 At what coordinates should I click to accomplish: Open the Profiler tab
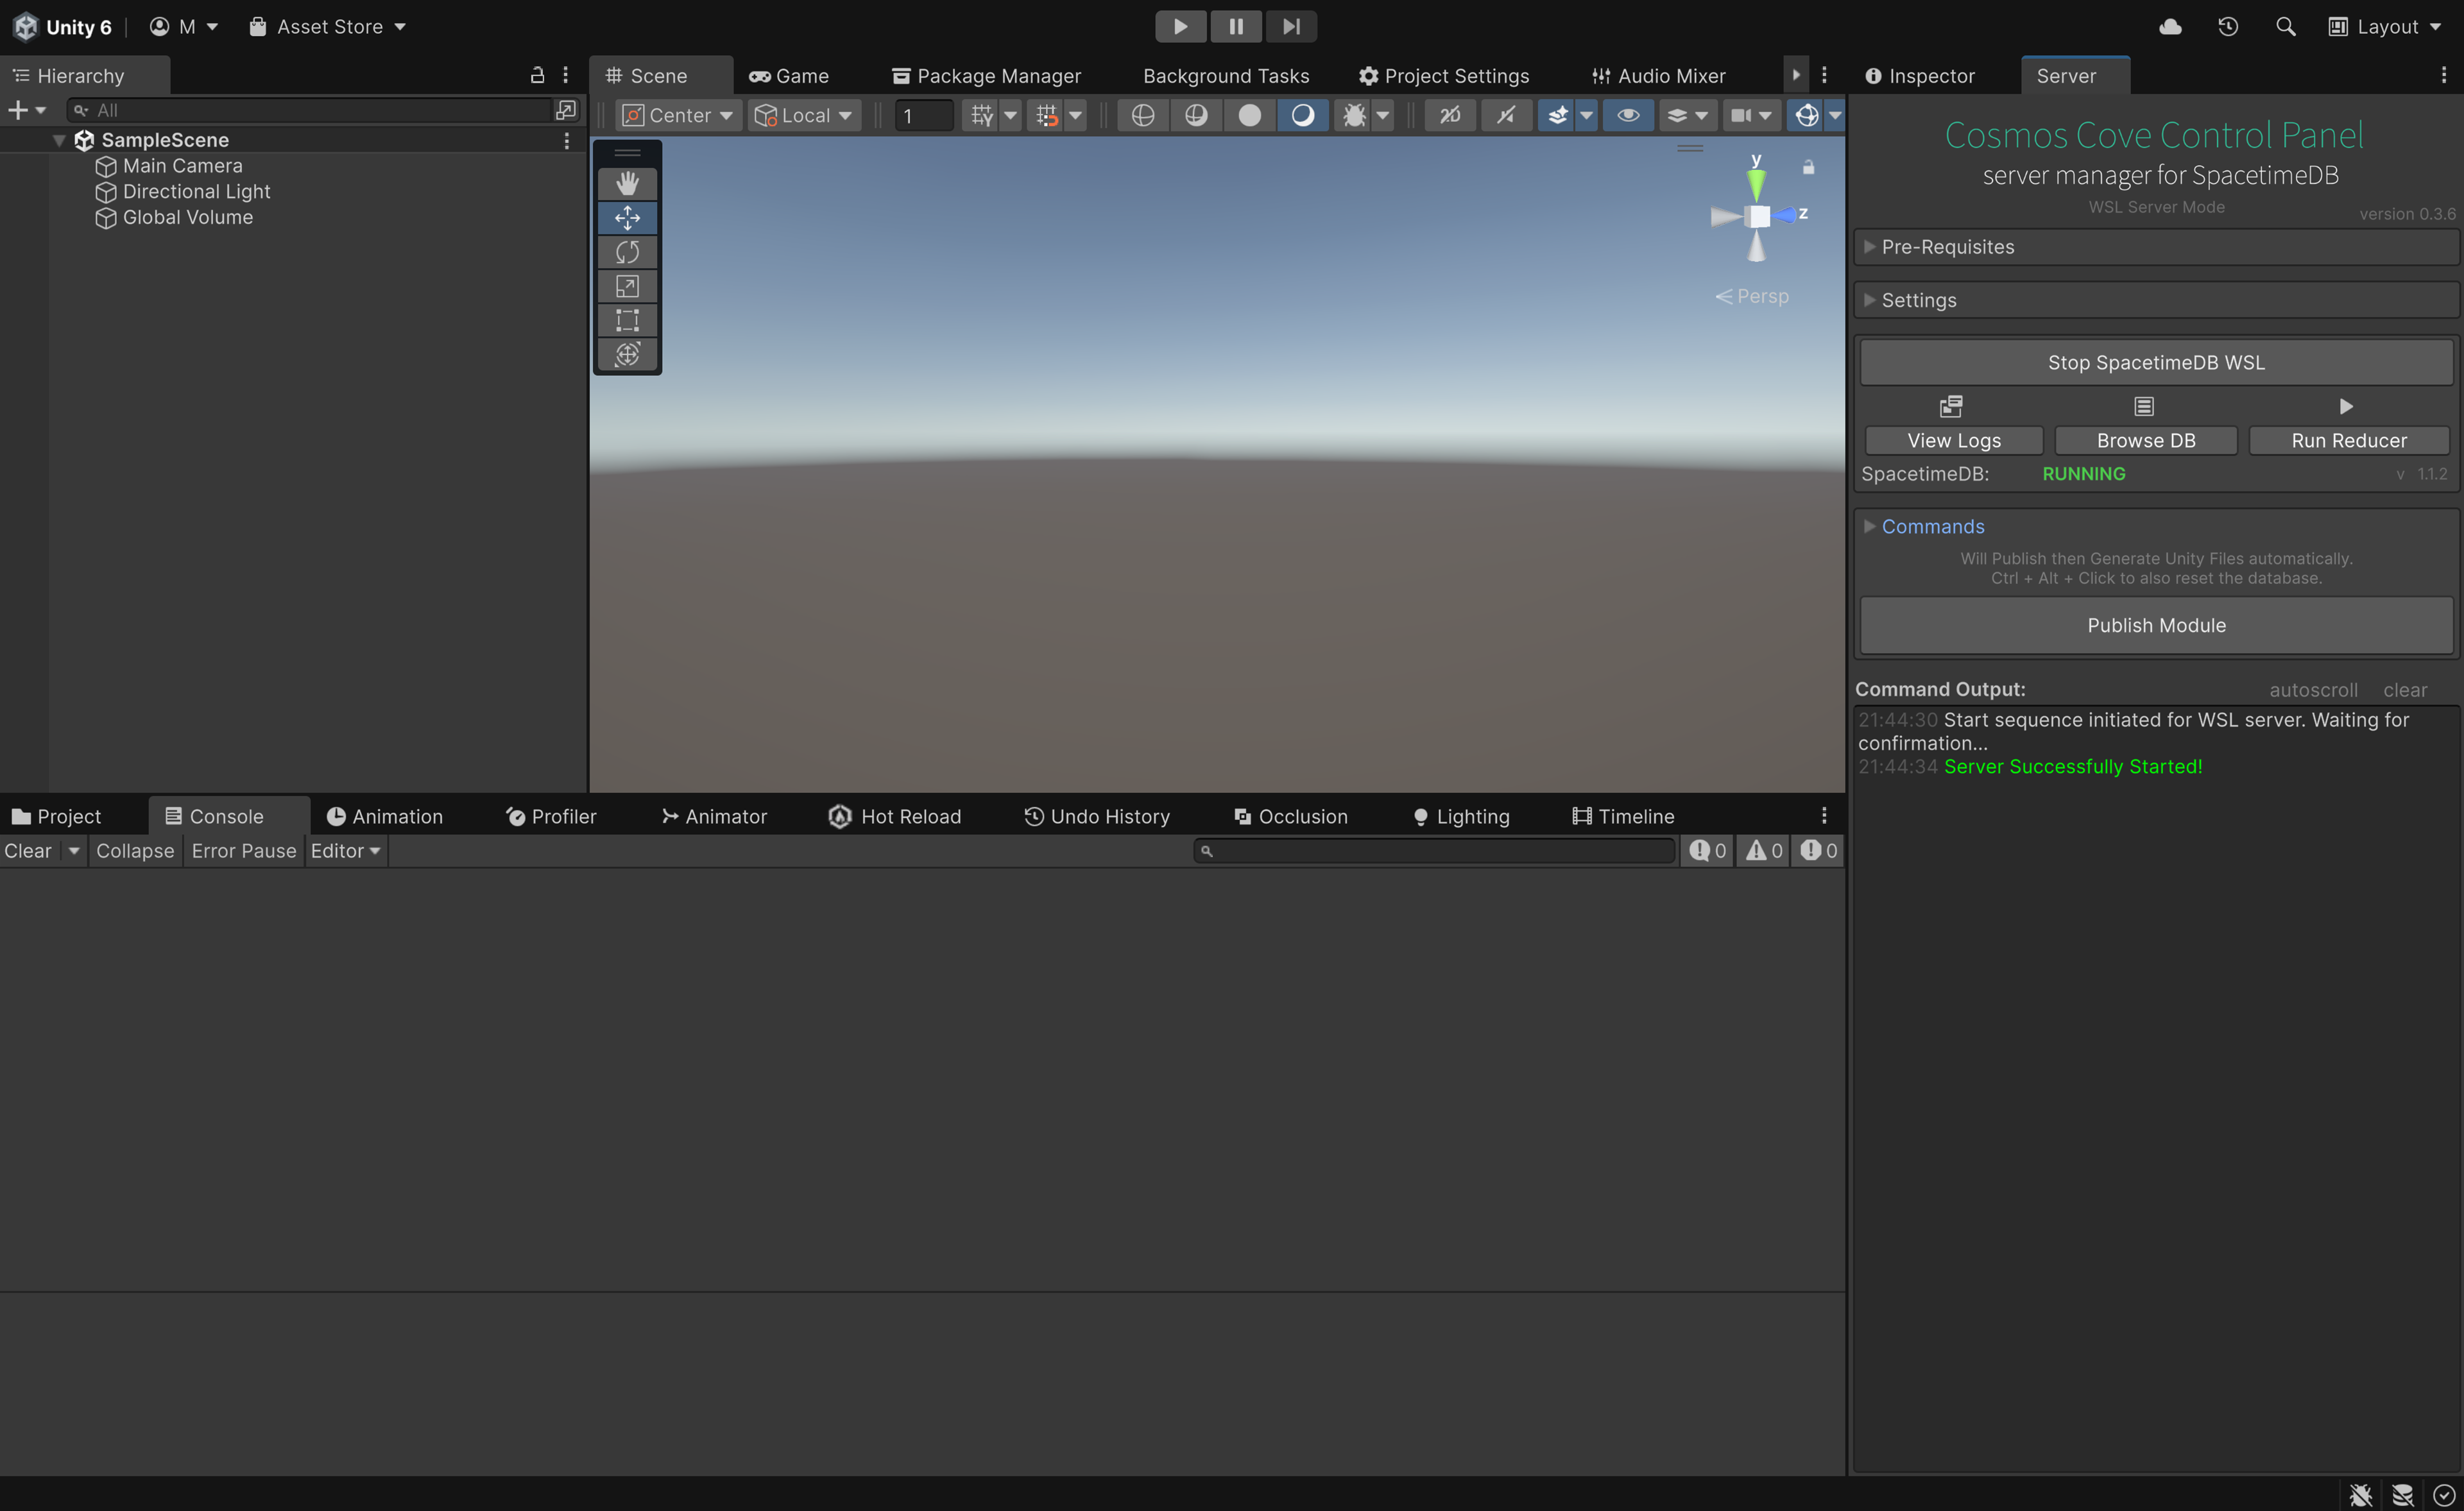coord(551,816)
